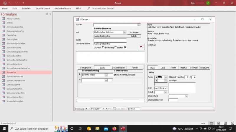Screen dimensions: 236x132
Task: Expand the Art dropdown list
Action: (125, 32)
